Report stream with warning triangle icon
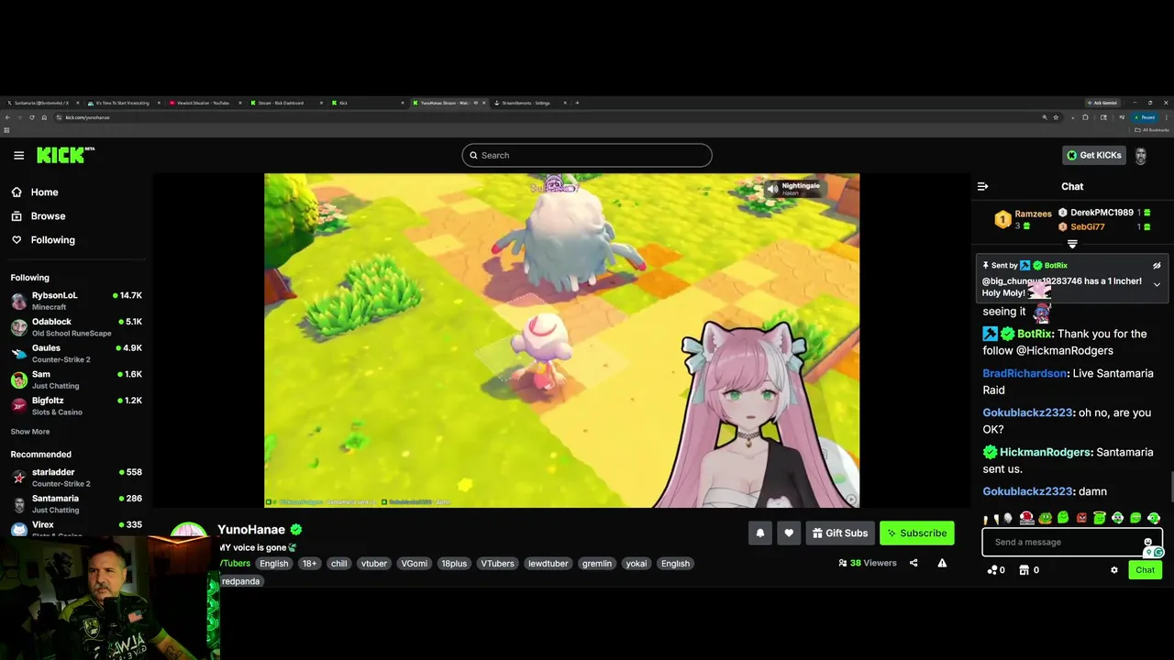The width and height of the screenshot is (1174, 660). [942, 563]
